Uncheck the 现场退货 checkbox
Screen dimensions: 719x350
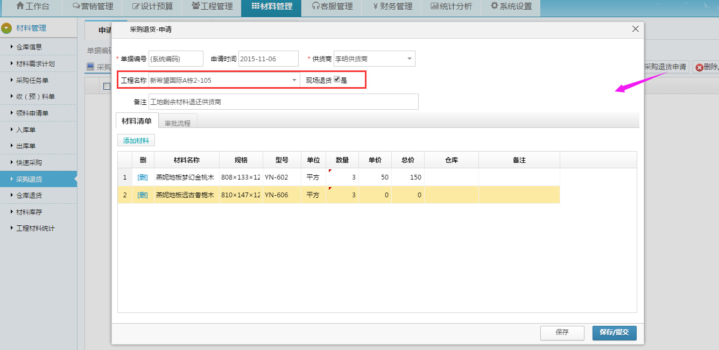point(337,80)
